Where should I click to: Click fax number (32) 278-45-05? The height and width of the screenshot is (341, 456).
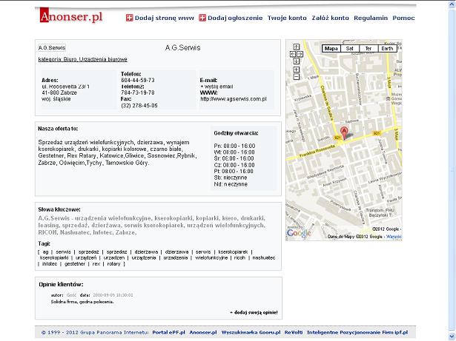pyautogui.click(x=139, y=106)
